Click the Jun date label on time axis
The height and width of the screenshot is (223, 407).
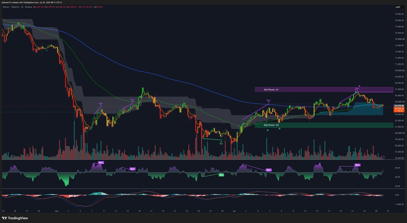pyautogui.click(x=56, y=211)
